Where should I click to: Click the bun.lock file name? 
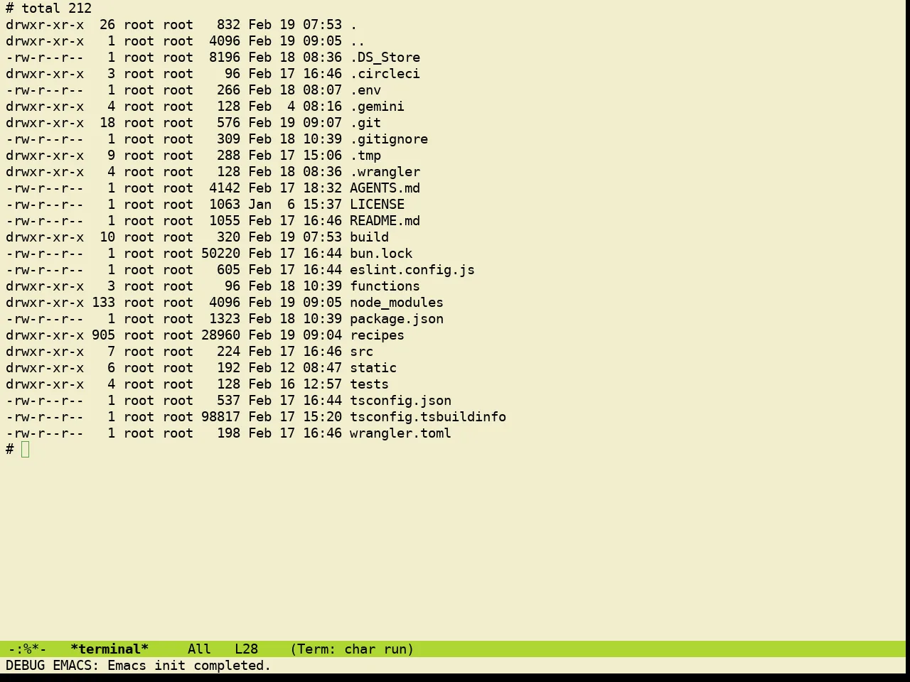[381, 254]
